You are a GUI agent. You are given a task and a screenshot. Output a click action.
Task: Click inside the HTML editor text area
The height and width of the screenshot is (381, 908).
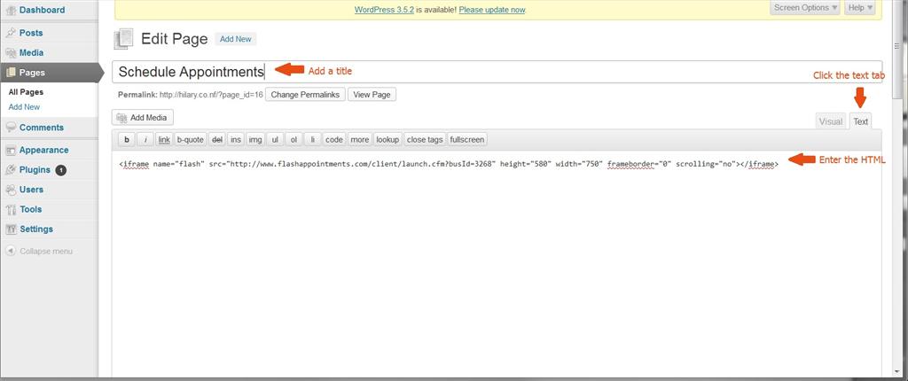tap(497, 265)
